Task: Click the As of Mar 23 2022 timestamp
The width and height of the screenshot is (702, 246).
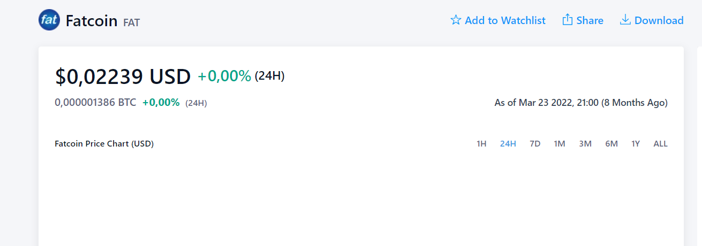Action: tap(581, 103)
